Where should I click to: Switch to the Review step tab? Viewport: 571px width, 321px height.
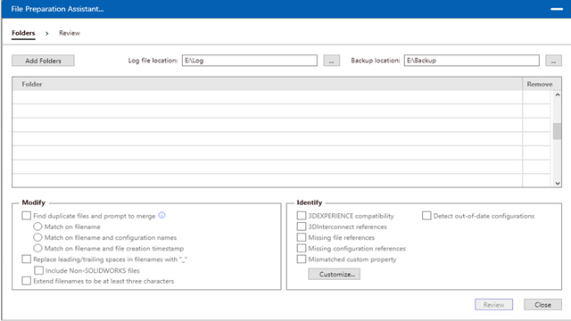point(70,33)
